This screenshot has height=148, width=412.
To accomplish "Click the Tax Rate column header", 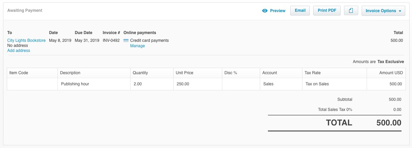I will (x=313, y=73).
